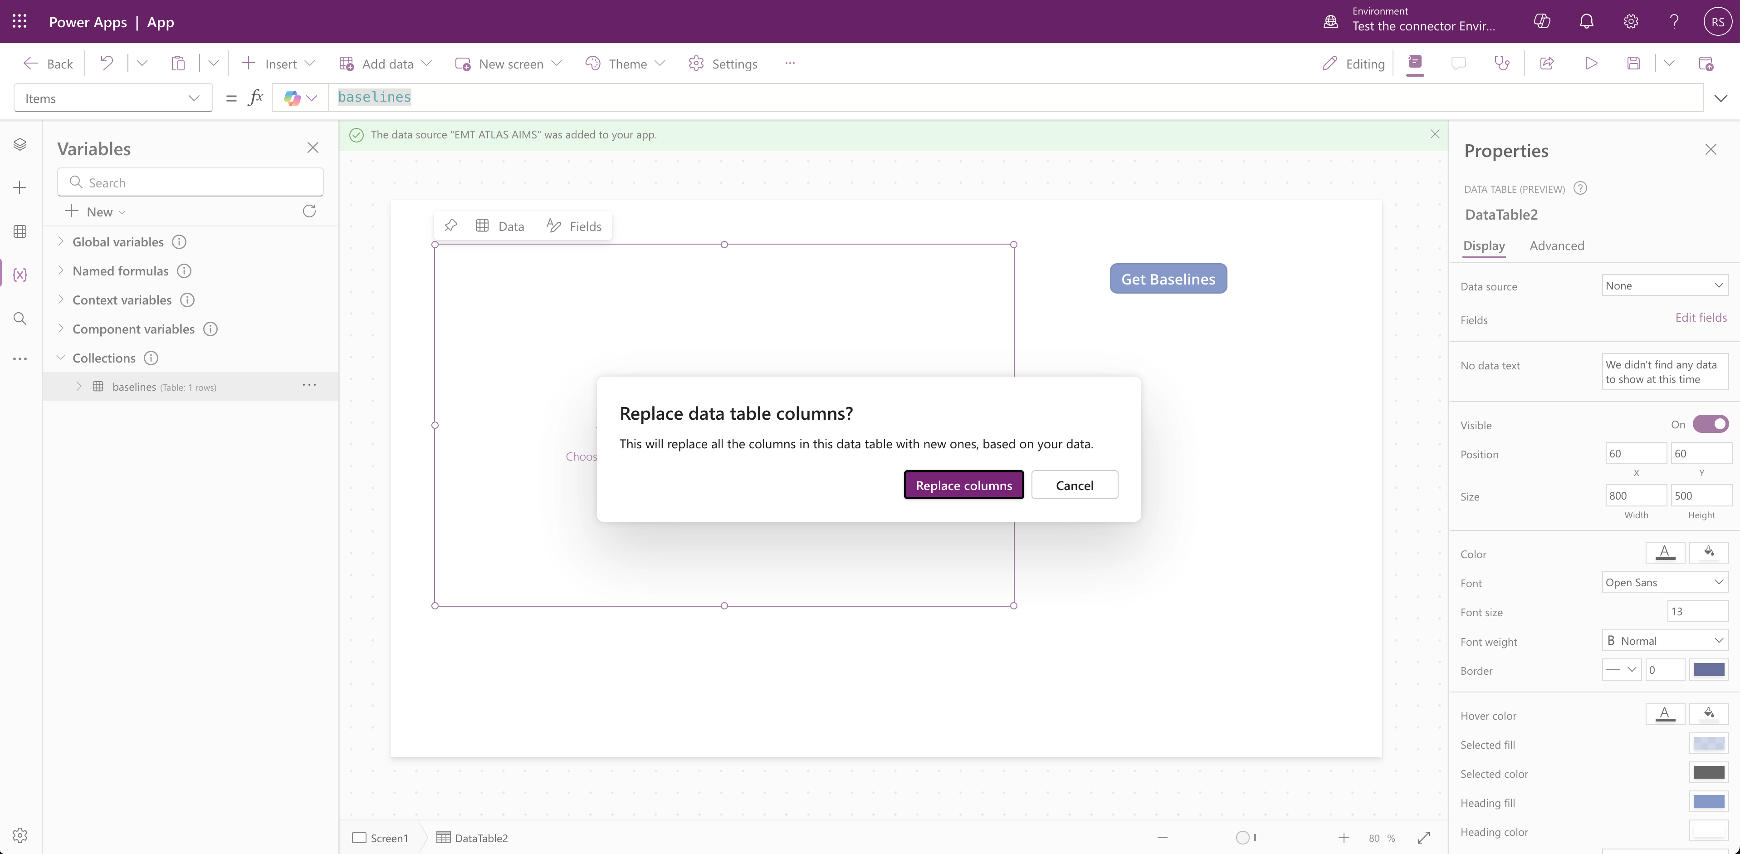
Task: Open the Edit fields link
Action: tap(1700, 318)
